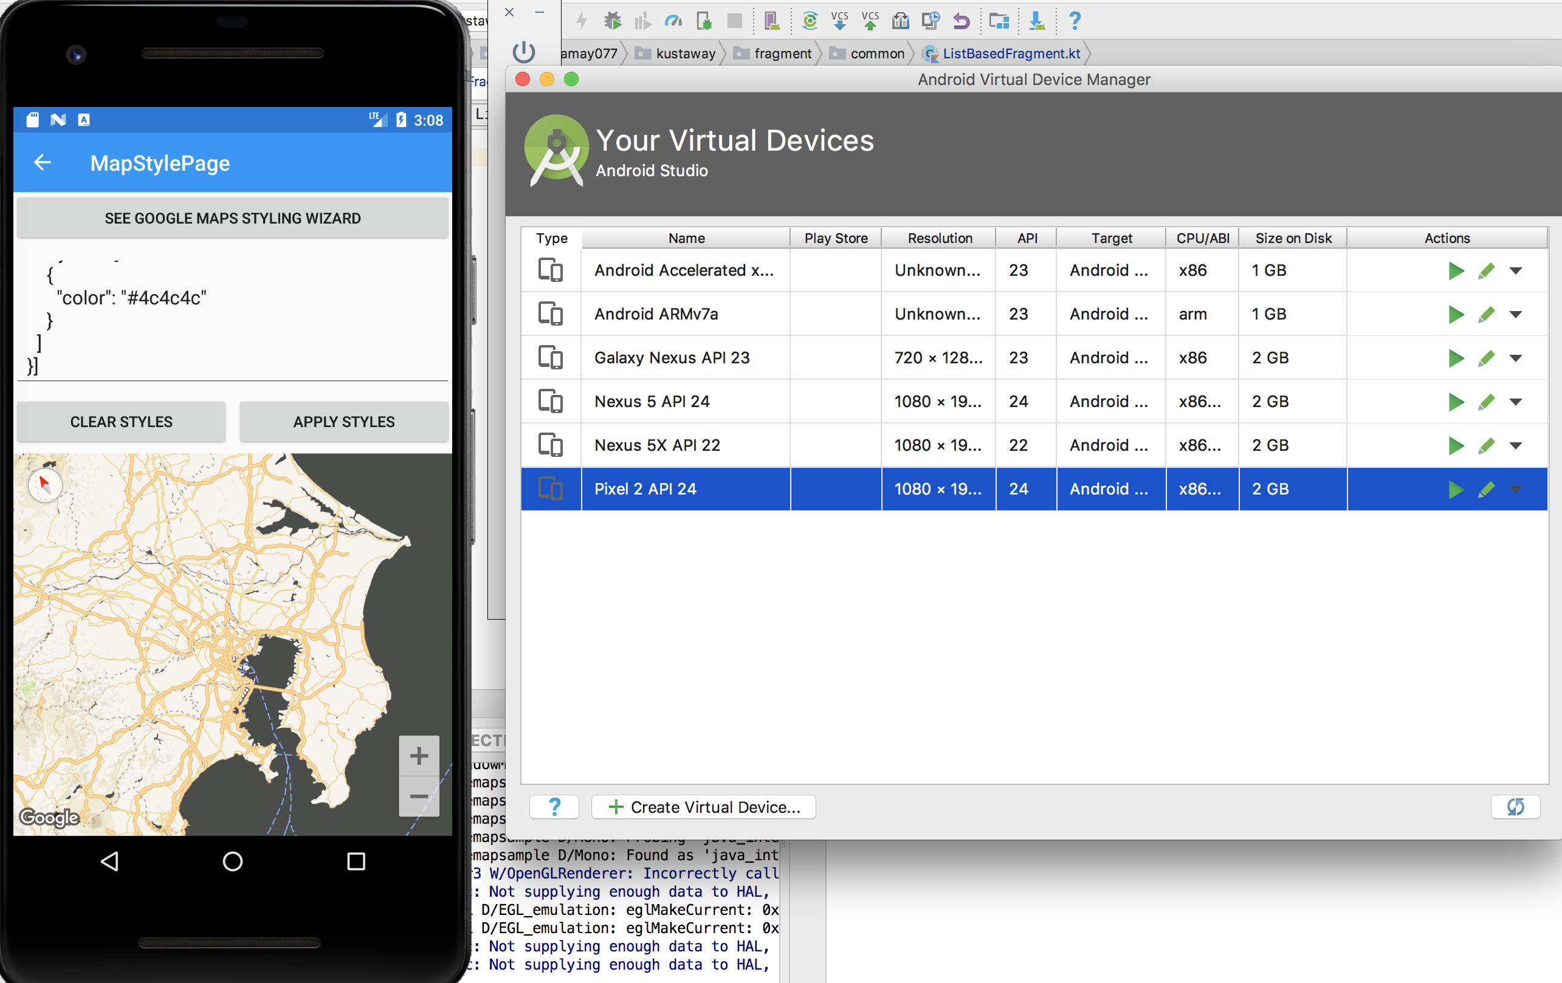Open VCS Update Project icon
This screenshot has height=983, width=1562.
[839, 21]
